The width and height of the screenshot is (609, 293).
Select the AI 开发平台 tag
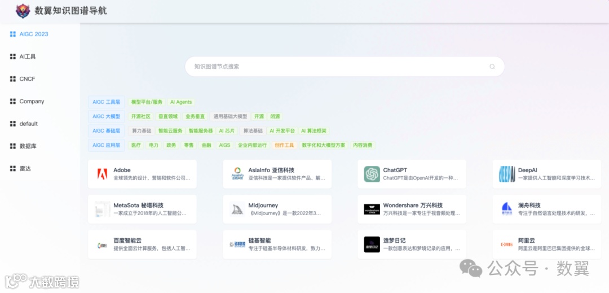[x=283, y=131]
